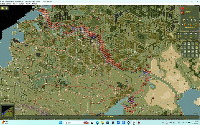Open the 声音(S) menu

(28, 4)
